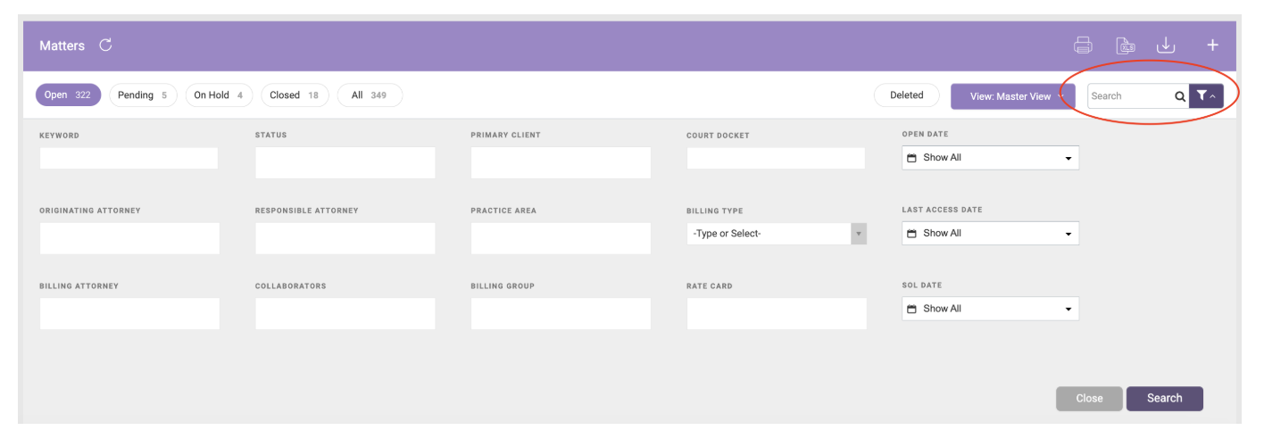Click the download icon in header
Screen dimensions: 1264x430
[x=1166, y=45]
